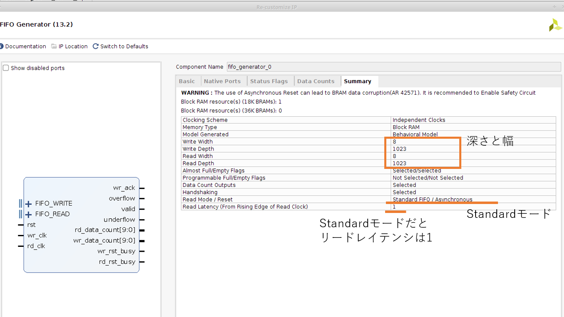Open the Native Ports tab
Screen dimensions: 564x317
tap(222, 81)
